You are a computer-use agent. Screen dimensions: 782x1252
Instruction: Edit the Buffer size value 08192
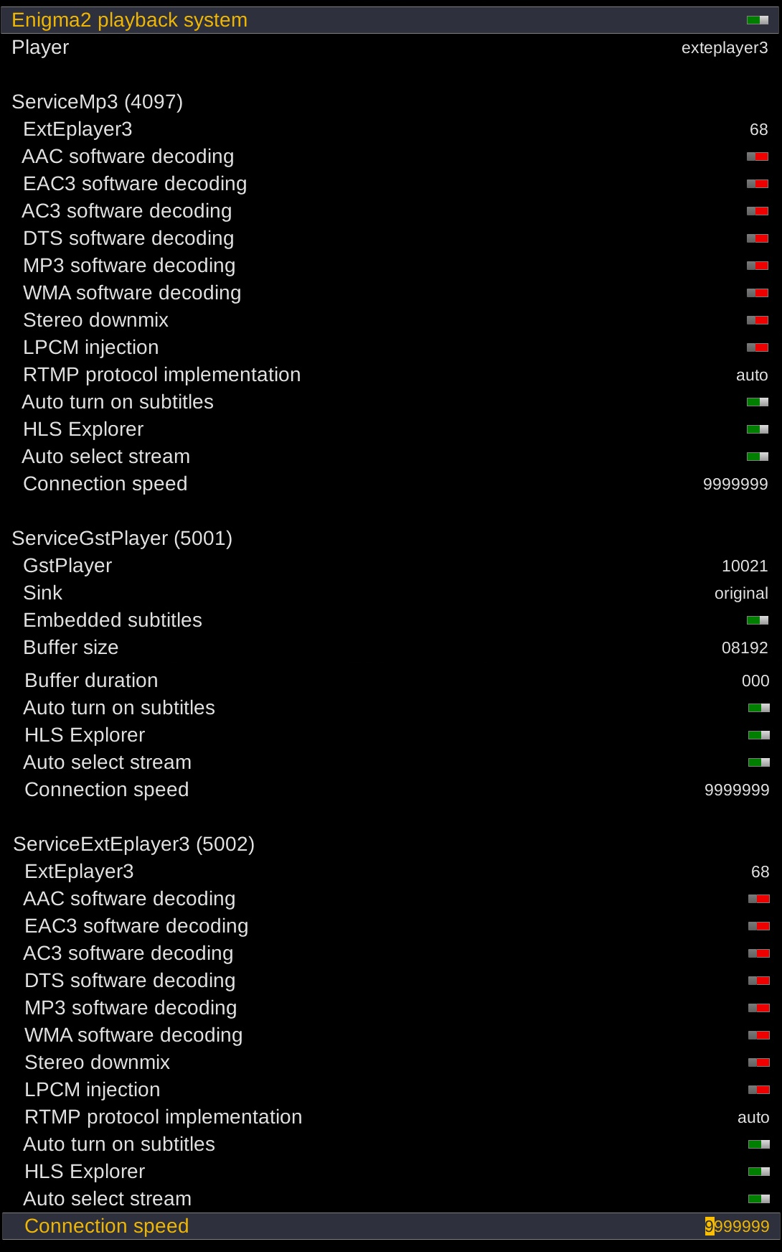[x=744, y=648]
